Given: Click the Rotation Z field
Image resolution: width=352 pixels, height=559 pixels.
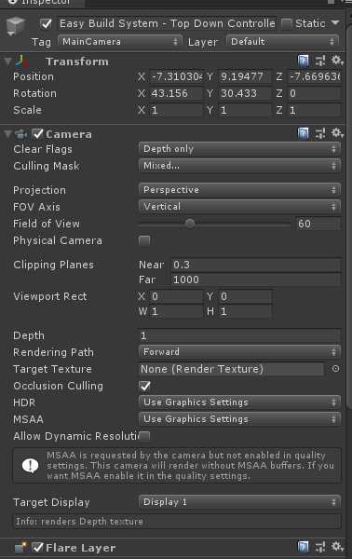Looking at the screenshot, I should [315, 93].
